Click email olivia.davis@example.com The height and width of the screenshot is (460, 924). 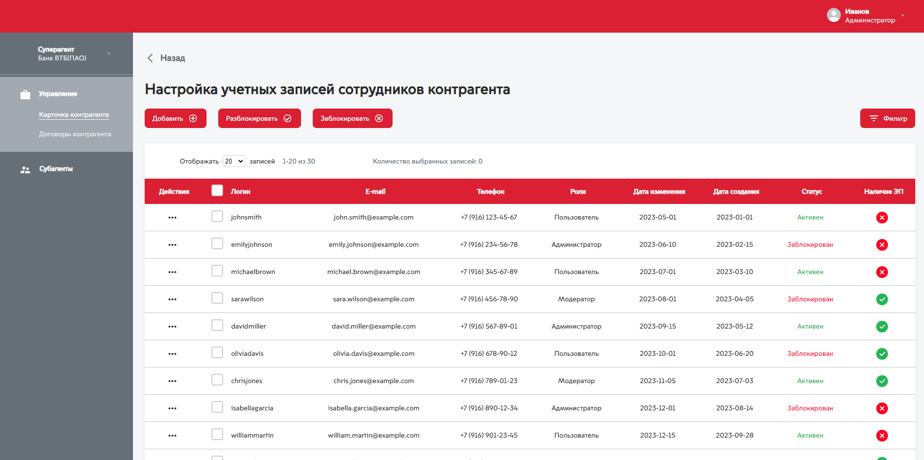[374, 354]
